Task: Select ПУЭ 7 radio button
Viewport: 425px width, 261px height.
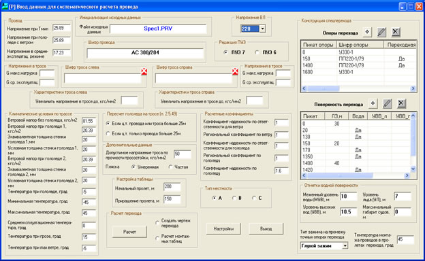Action: tap(225, 52)
